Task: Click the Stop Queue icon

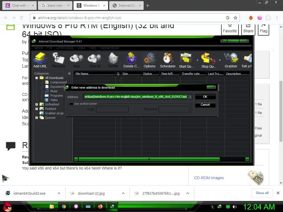Action: pyautogui.click(x=209, y=60)
